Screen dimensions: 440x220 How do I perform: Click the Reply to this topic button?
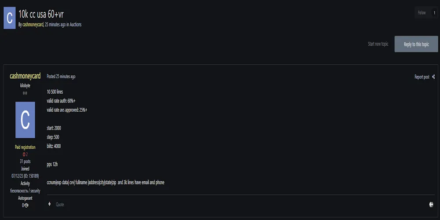(x=416, y=44)
